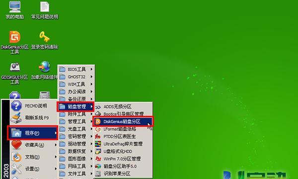Expand 程序(P) submenu
Screen dimensions: 298x179
point(33,133)
